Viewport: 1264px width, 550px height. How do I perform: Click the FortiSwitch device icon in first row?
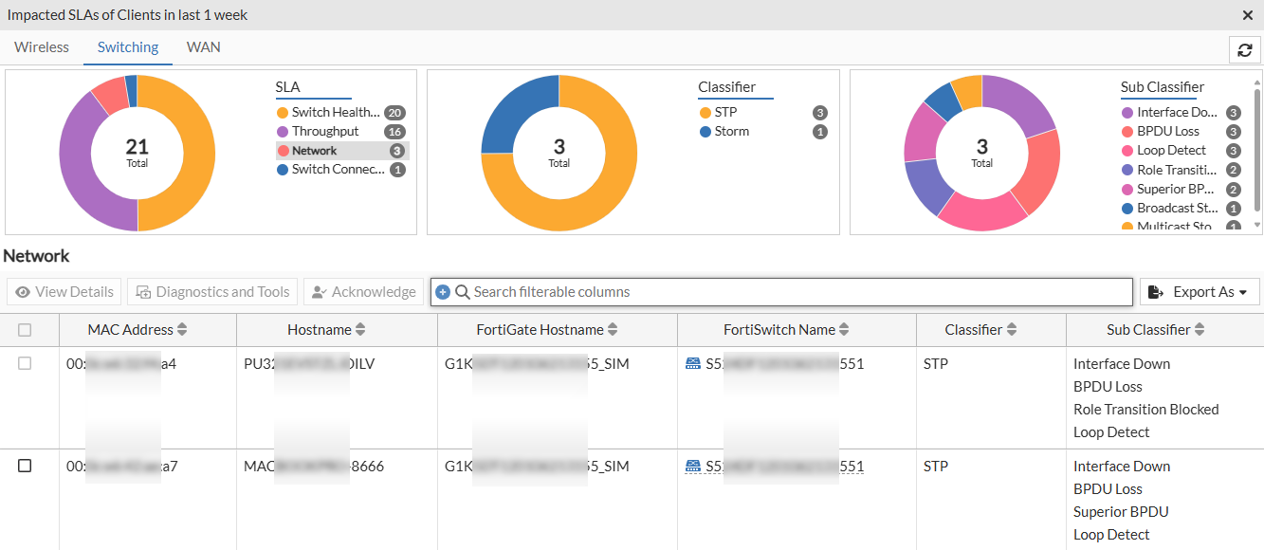coord(693,363)
